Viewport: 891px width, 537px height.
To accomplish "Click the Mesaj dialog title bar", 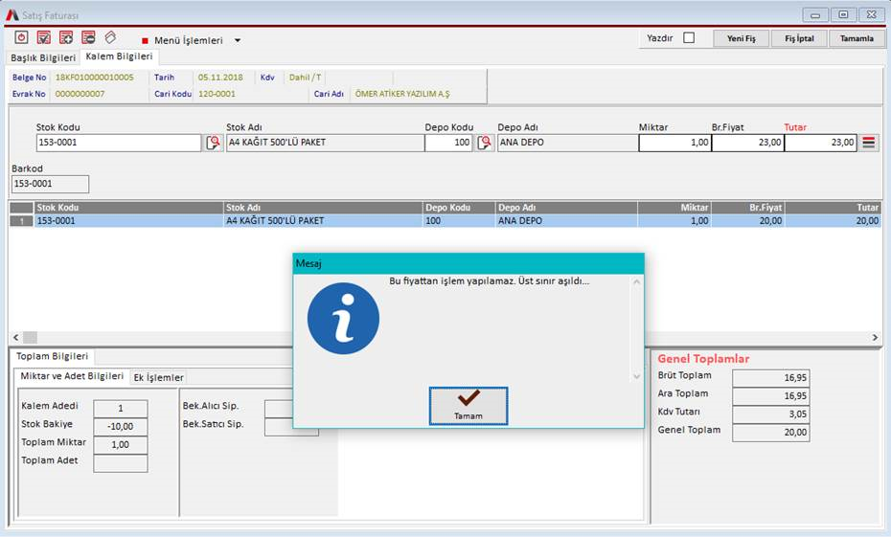I will pos(468,263).
